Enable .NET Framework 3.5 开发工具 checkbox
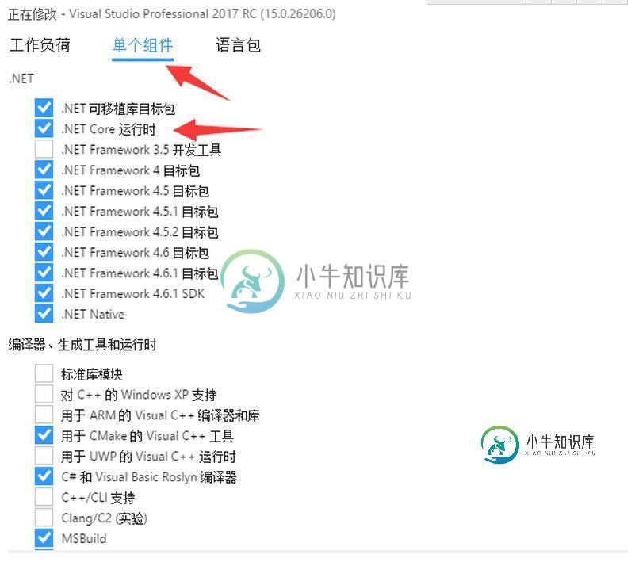Viewport: 635px width, 562px height. (44, 149)
